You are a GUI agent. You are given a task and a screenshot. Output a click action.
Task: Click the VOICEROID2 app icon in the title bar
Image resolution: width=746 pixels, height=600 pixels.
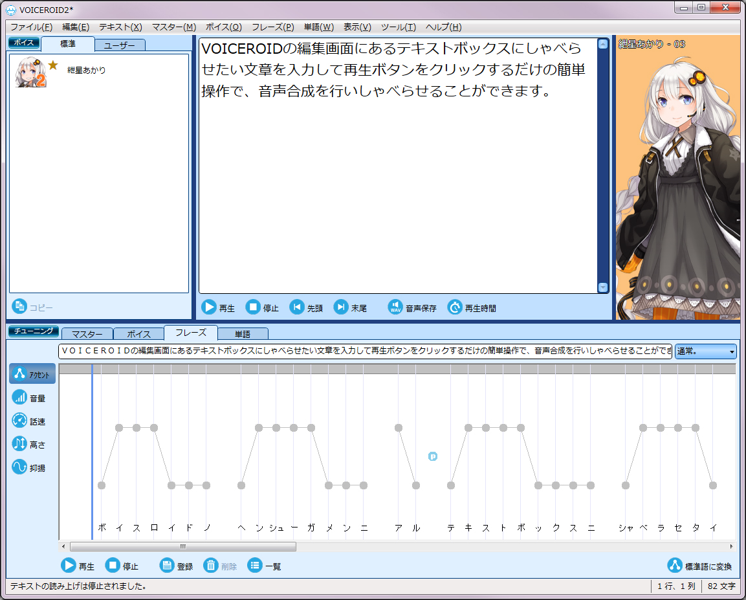point(11,10)
